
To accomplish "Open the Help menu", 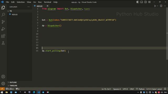I will [55, 2].
